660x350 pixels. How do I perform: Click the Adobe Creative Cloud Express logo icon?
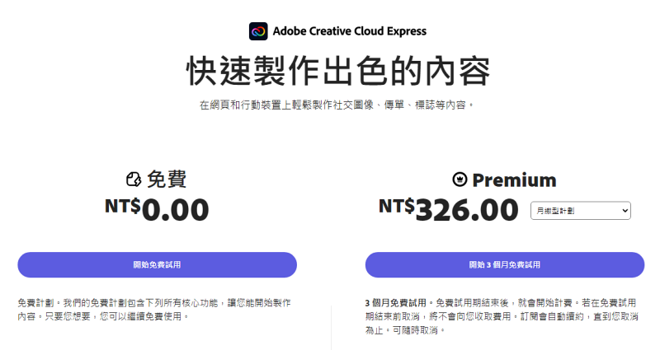click(258, 31)
